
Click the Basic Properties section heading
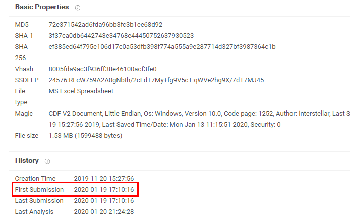[42, 7]
